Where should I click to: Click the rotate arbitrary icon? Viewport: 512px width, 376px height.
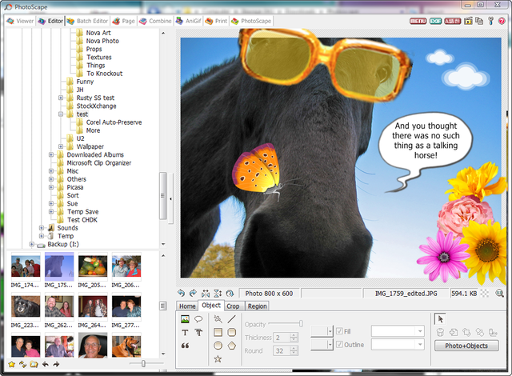pos(230,293)
